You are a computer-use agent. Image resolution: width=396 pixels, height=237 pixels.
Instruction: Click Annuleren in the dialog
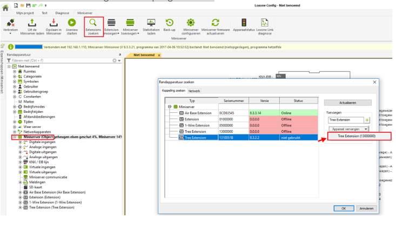point(366,208)
